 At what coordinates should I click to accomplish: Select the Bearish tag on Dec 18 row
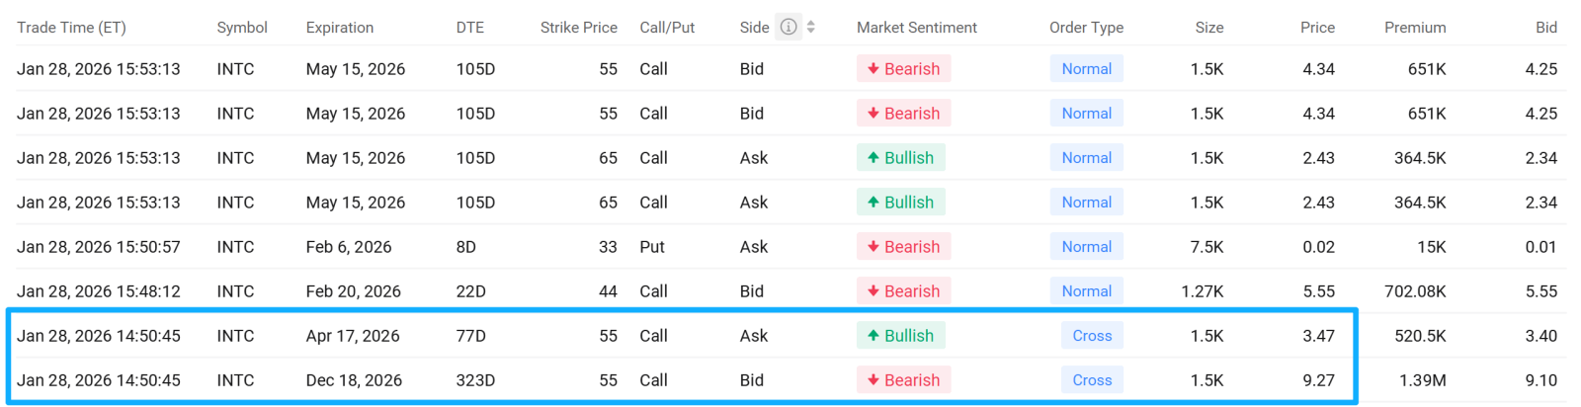click(903, 380)
